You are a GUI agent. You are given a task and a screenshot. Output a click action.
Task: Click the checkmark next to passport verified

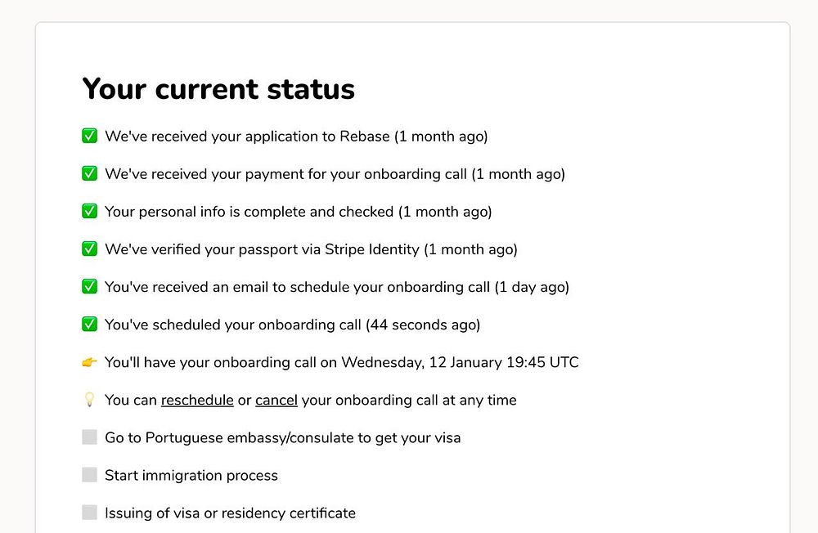click(x=90, y=249)
